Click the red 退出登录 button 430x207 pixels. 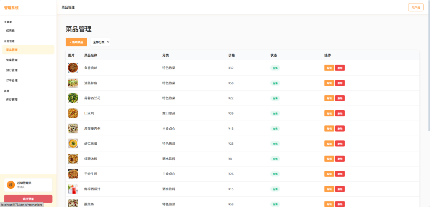coord(28,199)
